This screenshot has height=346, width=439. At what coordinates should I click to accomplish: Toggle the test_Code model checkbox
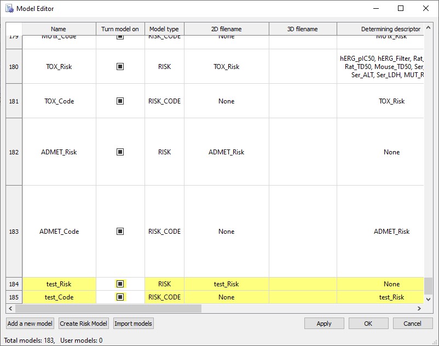click(x=120, y=297)
